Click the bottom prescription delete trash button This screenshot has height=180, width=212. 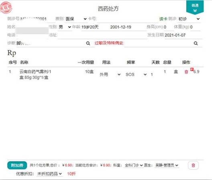point(193,165)
